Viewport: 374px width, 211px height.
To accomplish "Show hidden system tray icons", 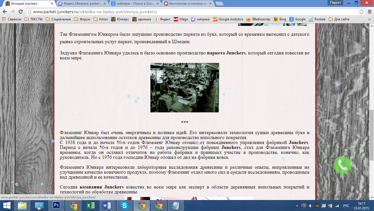I will point(297,206).
